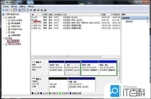The height and width of the screenshot is (99, 151).
Task: Expand the 任务计划程序 node
Action: coord(7,21)
